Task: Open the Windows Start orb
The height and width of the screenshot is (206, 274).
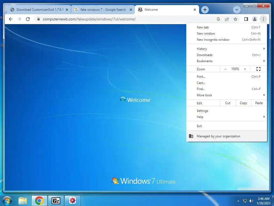Action: pyautogui.click(x=7, y=201)
